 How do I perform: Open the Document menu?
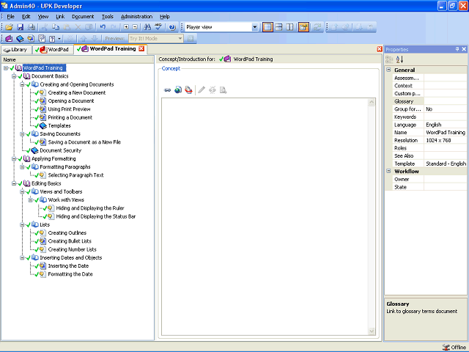click(83, 16)
